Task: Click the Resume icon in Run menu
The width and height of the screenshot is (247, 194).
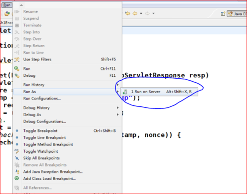Action: point(17,12)
